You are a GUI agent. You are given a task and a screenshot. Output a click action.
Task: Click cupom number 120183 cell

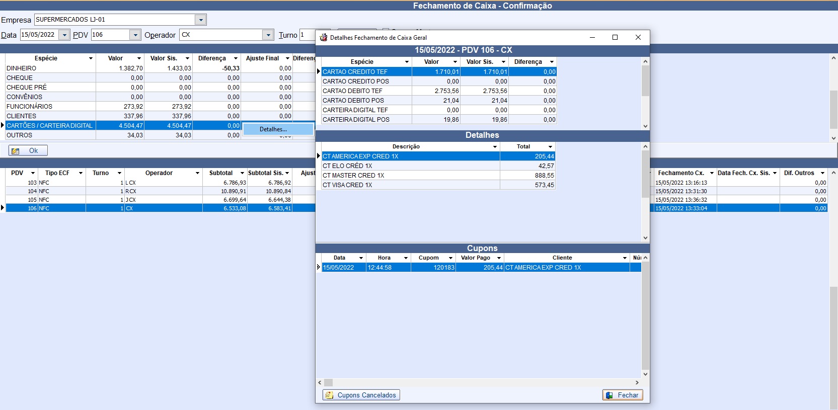coord(433,268)
